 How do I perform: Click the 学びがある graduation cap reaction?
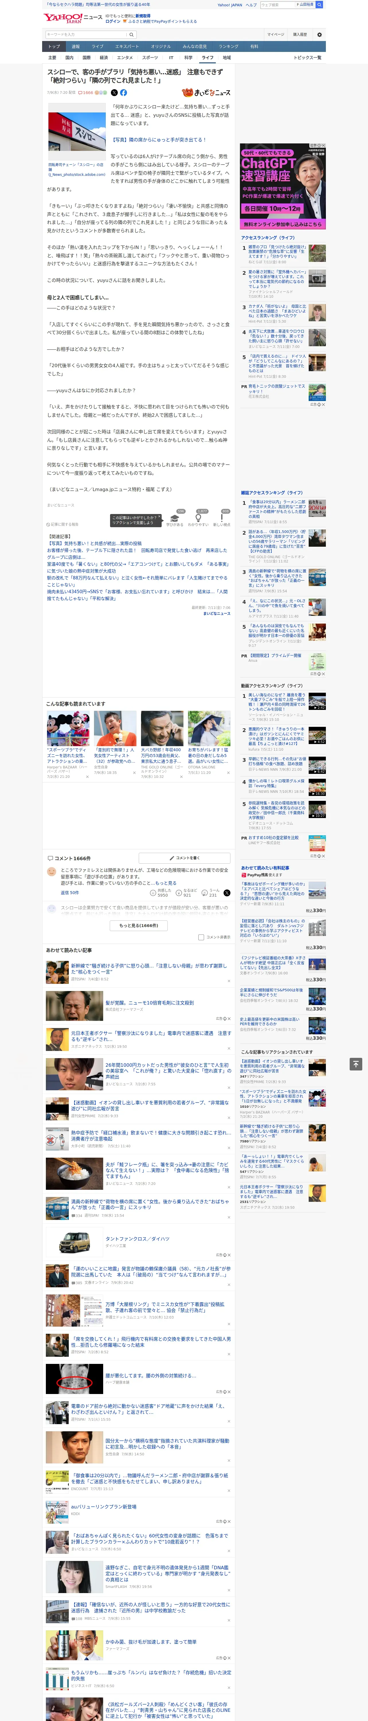175,518
